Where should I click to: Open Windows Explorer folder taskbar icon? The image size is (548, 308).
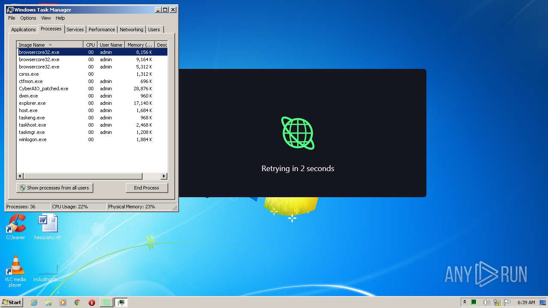click(x=48, y=302)
